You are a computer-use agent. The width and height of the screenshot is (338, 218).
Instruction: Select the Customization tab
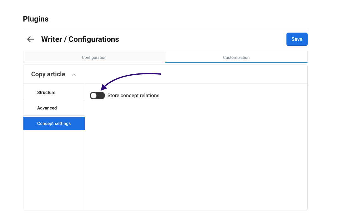[236, 57]
